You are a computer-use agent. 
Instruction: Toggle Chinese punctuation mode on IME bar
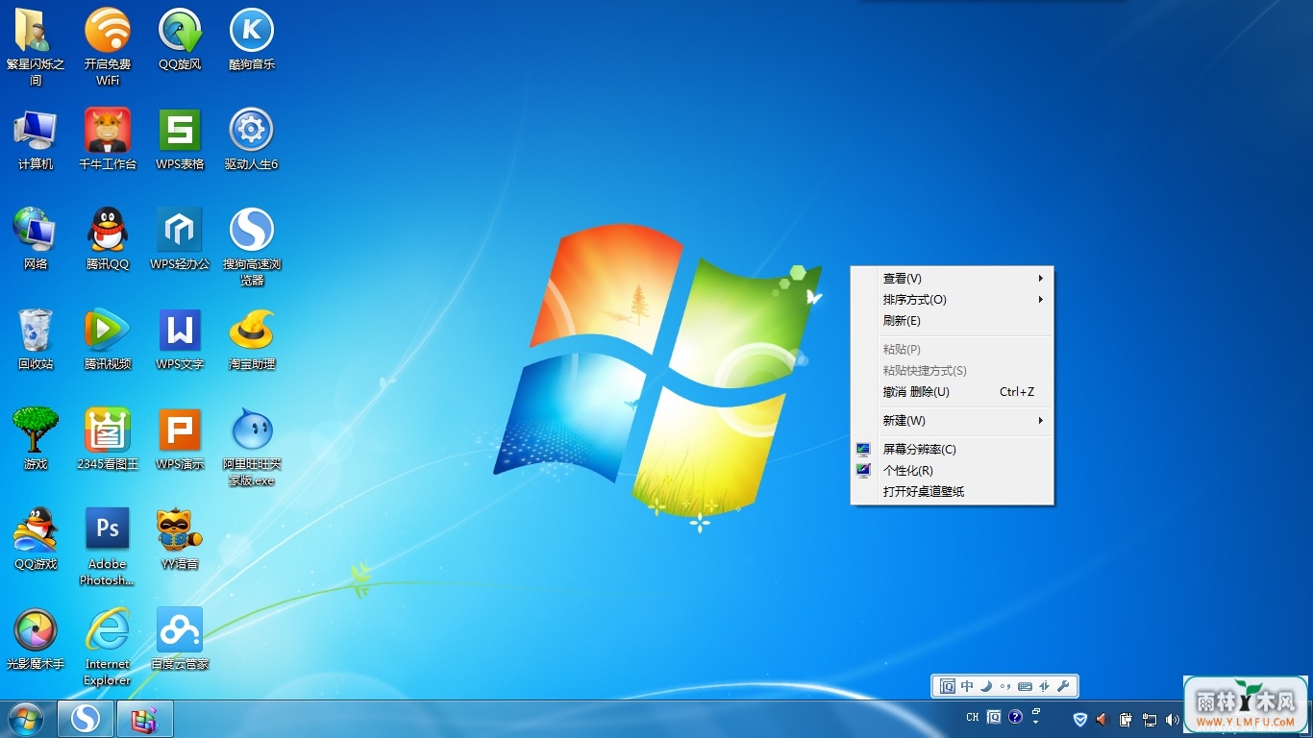click(x=1005, y=686)
